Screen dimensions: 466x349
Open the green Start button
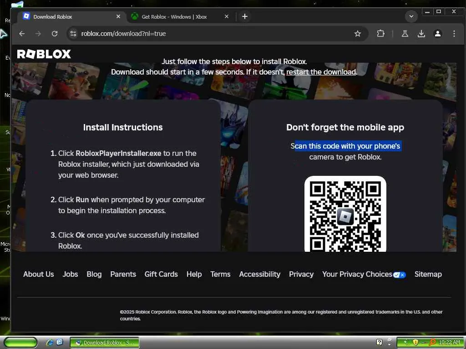pyautogui.click(x=21, y=342)
